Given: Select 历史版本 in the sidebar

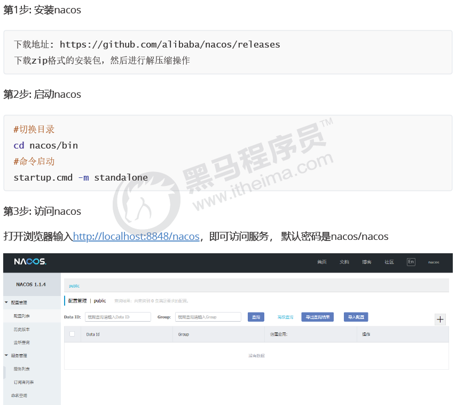Looking at the screenshot, I should pyautogui.click(x=21, y=329).
